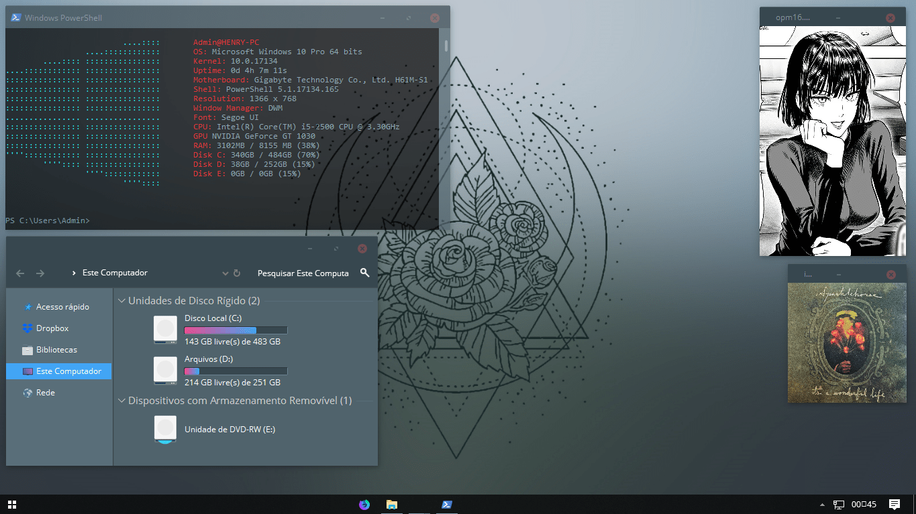Refresh the Este Computador view
The height and width of the screenshot is (514, 916).
(x=238, y=273)
